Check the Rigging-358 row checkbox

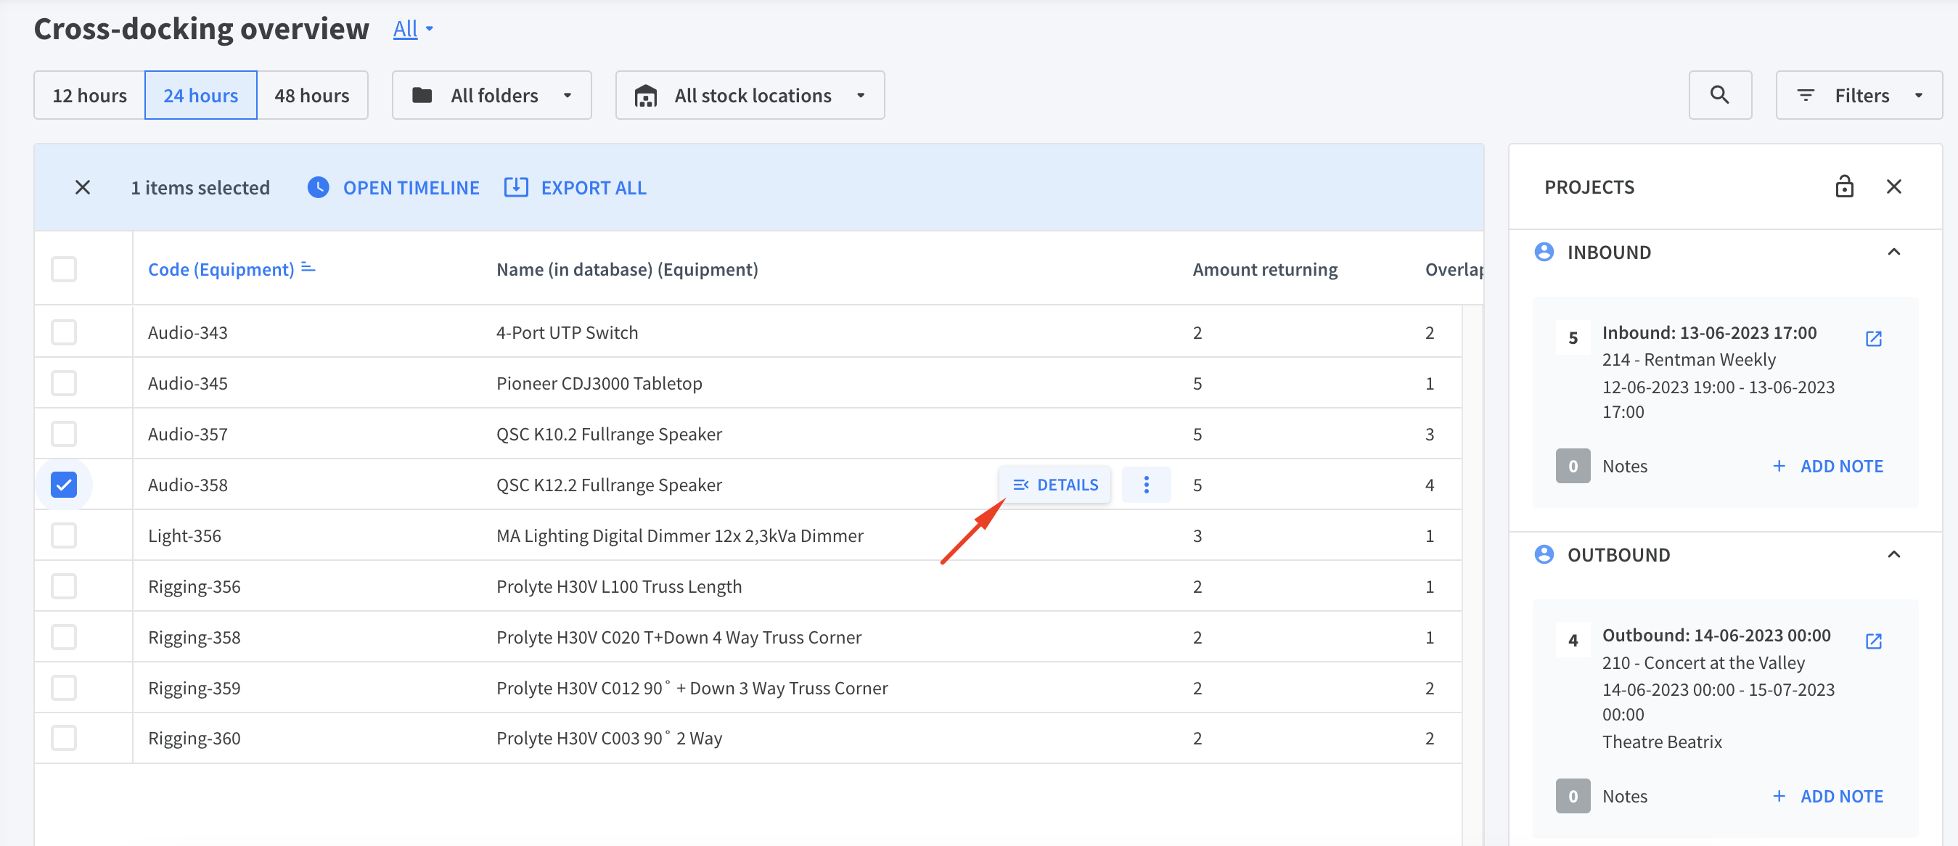coord(64,637)
